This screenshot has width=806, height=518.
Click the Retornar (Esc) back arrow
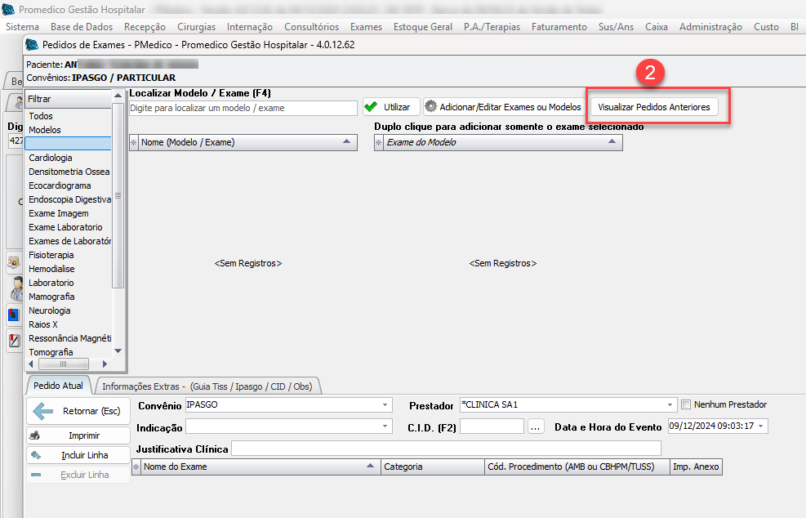coord(78,411)
